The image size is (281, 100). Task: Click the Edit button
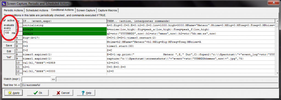[x=9, y=51]
